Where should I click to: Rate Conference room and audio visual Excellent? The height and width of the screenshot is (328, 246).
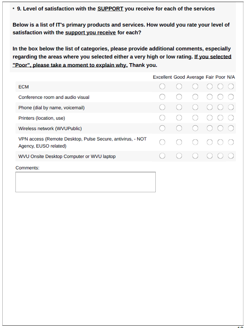pos(162,97)
